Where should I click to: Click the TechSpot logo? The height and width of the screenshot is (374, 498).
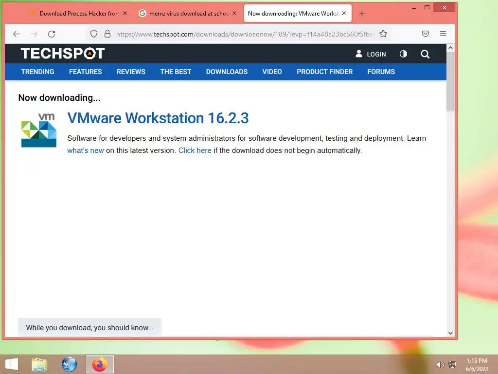(63, 54)
